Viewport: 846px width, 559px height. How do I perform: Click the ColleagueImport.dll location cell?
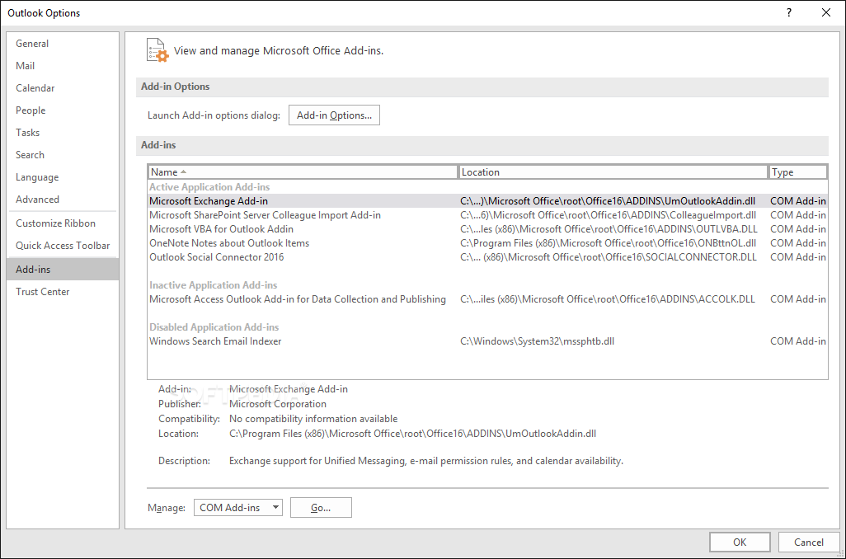click(608, 214)
